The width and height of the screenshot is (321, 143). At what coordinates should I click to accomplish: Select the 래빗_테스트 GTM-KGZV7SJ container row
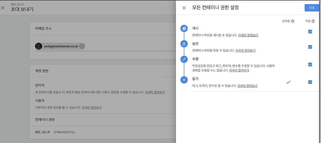[103, 132]
